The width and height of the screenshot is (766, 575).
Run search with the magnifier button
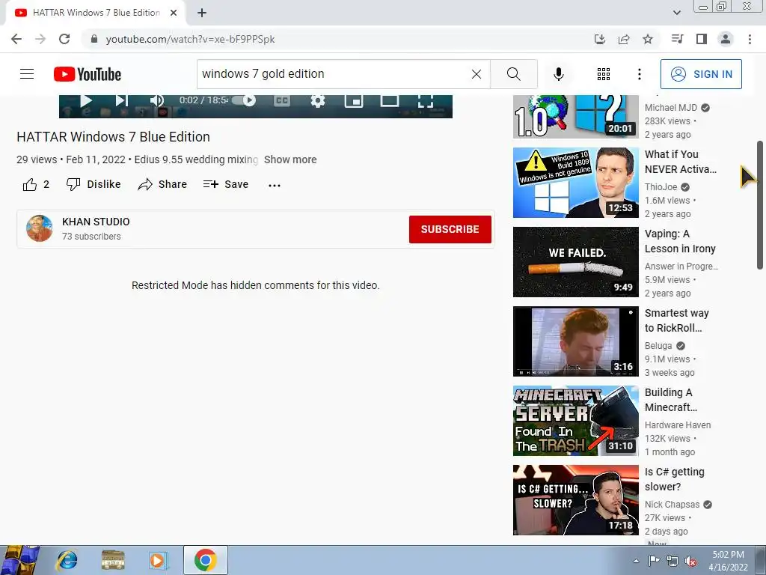(x=513, y=74)
